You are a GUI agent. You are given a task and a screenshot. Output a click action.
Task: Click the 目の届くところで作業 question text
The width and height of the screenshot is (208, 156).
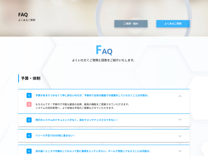coord(93,151)
